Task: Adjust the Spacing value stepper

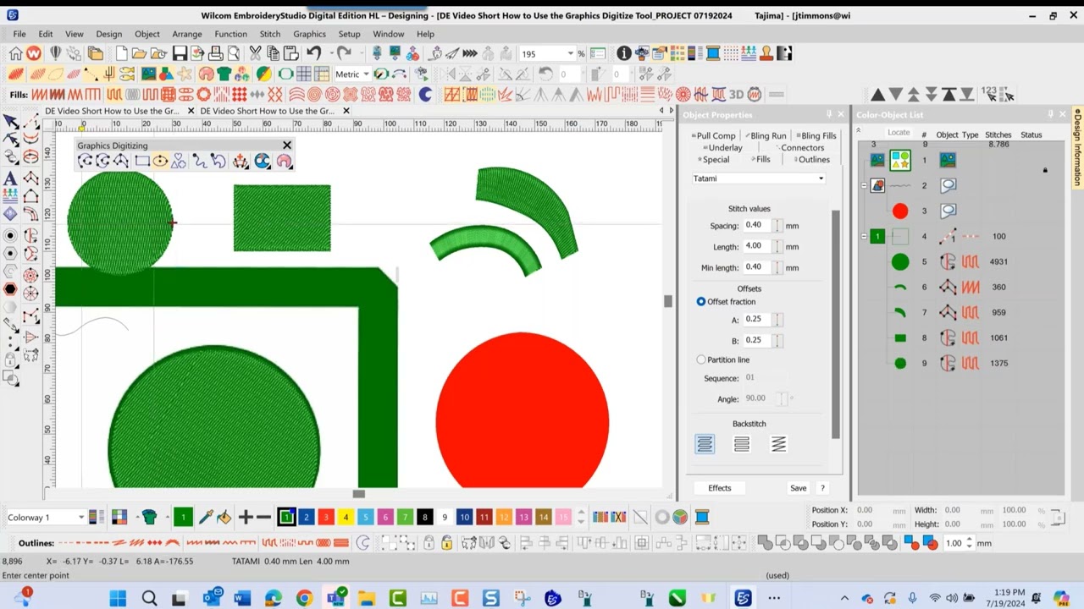Action: 777,226
